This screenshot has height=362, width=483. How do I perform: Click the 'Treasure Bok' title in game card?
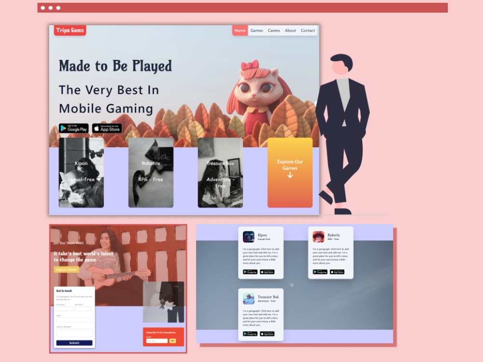pos(268,297)
